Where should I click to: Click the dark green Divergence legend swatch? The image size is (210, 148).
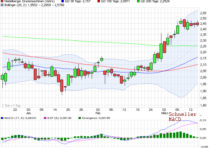pos(80,118)
